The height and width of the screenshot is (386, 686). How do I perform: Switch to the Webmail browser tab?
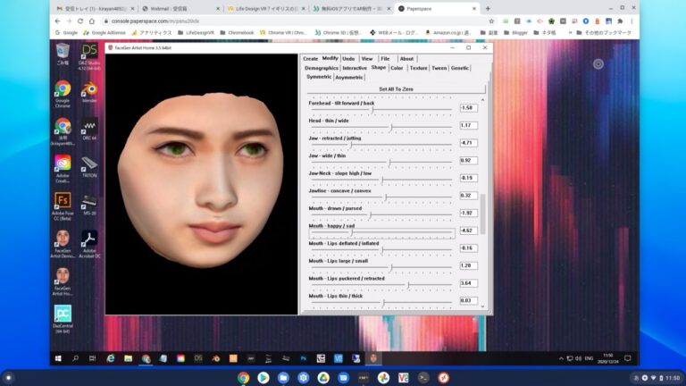coord(180,8)
